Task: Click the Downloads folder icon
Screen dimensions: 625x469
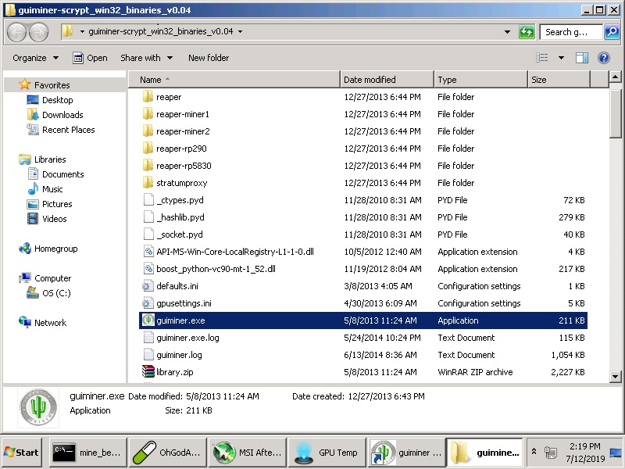Action: coord(33,114)
